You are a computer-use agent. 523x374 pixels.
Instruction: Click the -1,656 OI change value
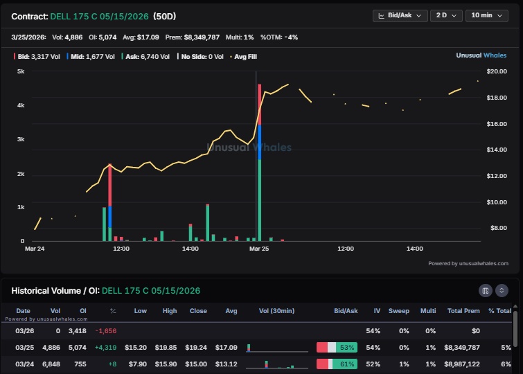[x=106, y=331]
